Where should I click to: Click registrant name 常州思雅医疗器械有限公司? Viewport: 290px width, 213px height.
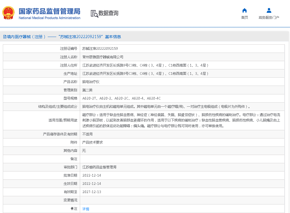(103, 57)
